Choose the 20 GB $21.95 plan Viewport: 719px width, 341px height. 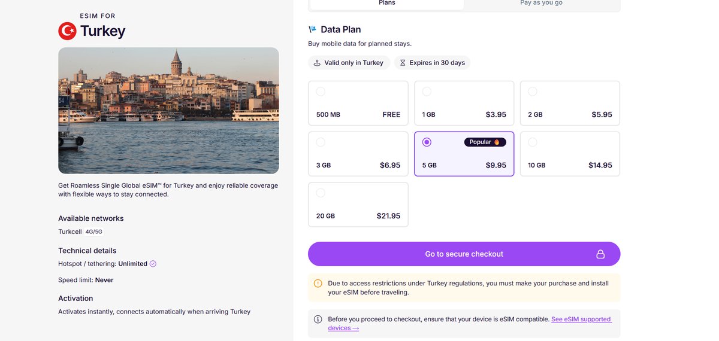pos(358,205)
